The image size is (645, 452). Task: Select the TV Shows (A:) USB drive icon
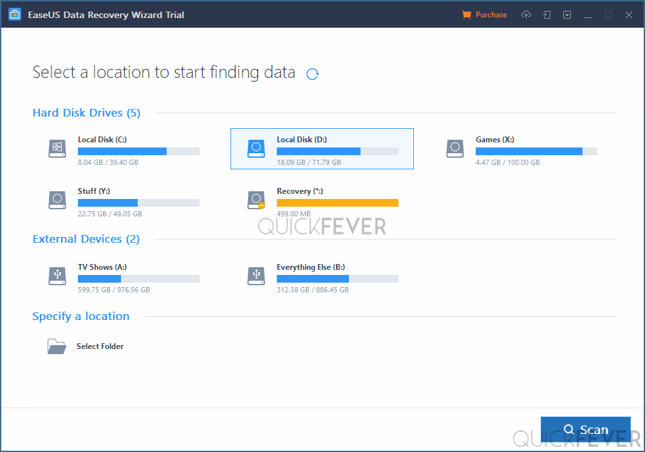[57, 276]
